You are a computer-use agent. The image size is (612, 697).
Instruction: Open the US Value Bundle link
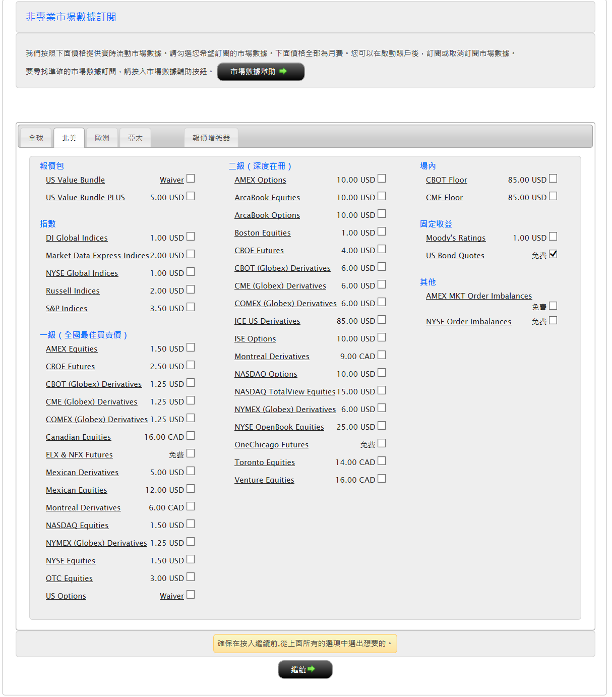(75, 180)
